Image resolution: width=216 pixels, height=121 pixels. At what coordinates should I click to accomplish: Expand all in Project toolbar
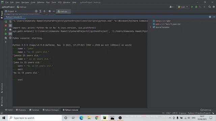40,11
